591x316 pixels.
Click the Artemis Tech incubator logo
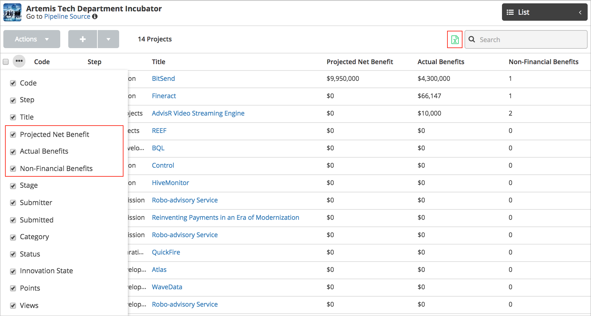click(x=12, y=12)
